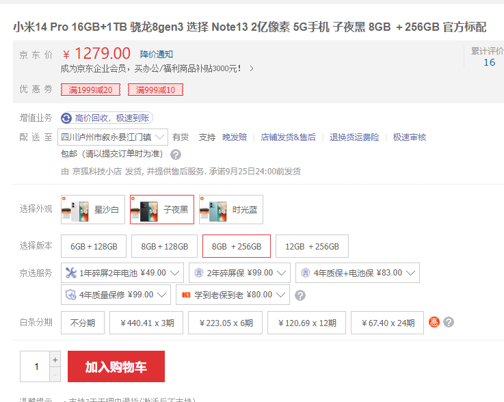Open the 极速审核 link
This screenshot has width=504, height=402.
pyautogui.click(x=410, y=137)
